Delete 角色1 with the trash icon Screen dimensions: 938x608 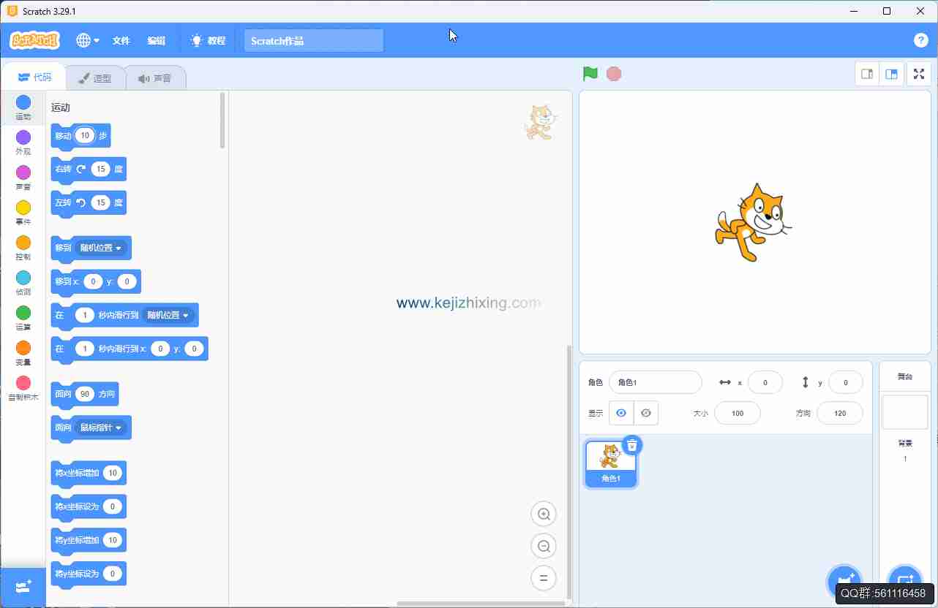coord(632,444)
